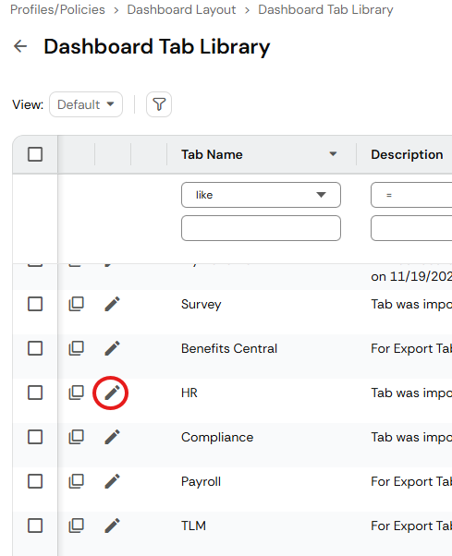Check the Payroll row checkbox

click(35, 481)
